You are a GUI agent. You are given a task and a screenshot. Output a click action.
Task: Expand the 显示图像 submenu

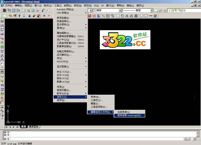tap(71, 66)
